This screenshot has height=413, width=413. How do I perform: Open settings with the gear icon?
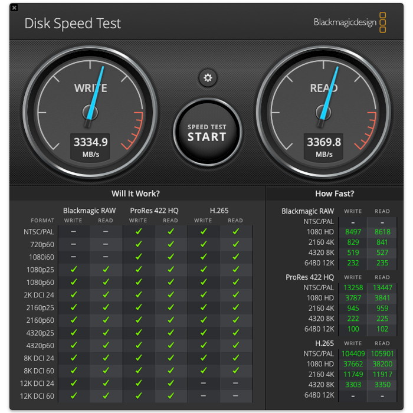(207, 77)
